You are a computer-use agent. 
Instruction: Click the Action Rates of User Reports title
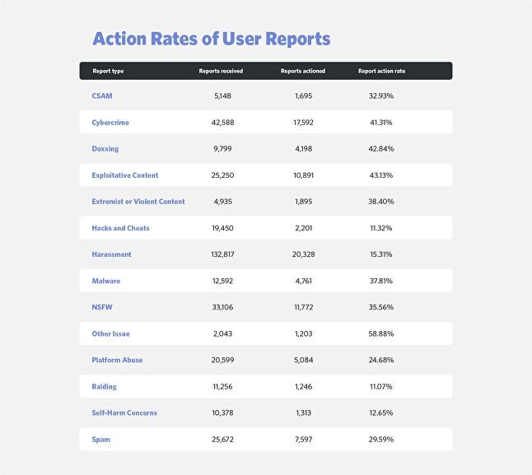coord(212,39)
